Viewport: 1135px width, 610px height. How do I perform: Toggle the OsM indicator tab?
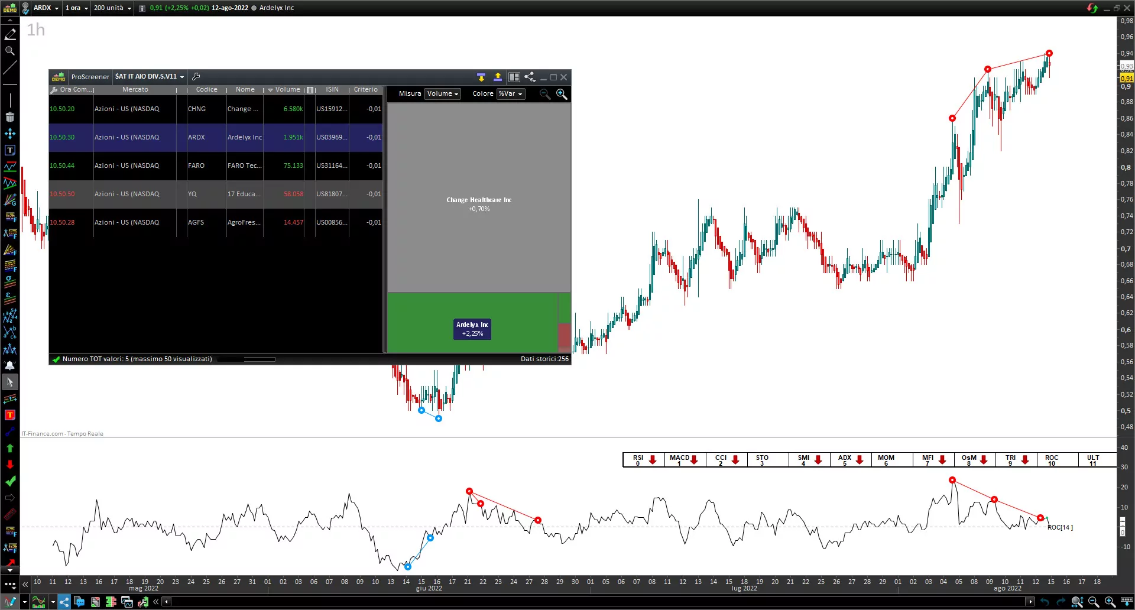click(x=975, y=460)
